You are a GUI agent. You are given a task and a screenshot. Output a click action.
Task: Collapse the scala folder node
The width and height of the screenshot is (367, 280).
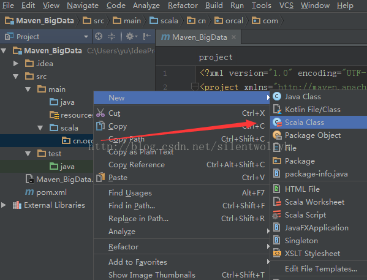[40, 128]
